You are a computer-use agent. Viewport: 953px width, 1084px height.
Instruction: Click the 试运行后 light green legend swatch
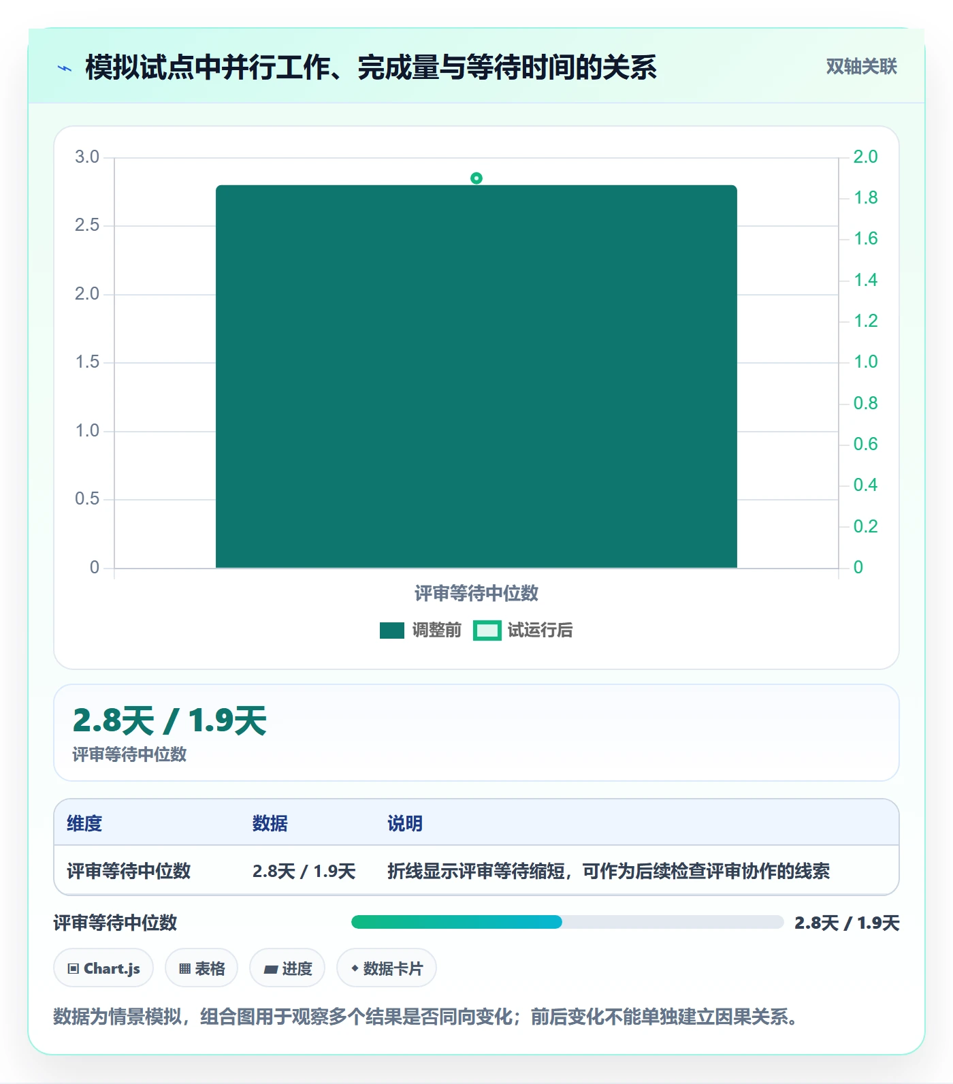[487, 631]
